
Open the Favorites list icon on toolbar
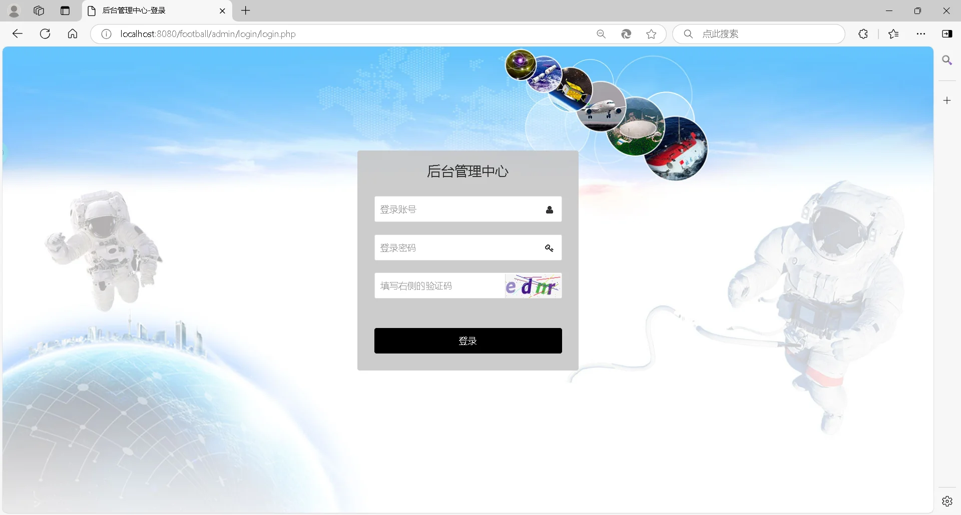point(893,33)
